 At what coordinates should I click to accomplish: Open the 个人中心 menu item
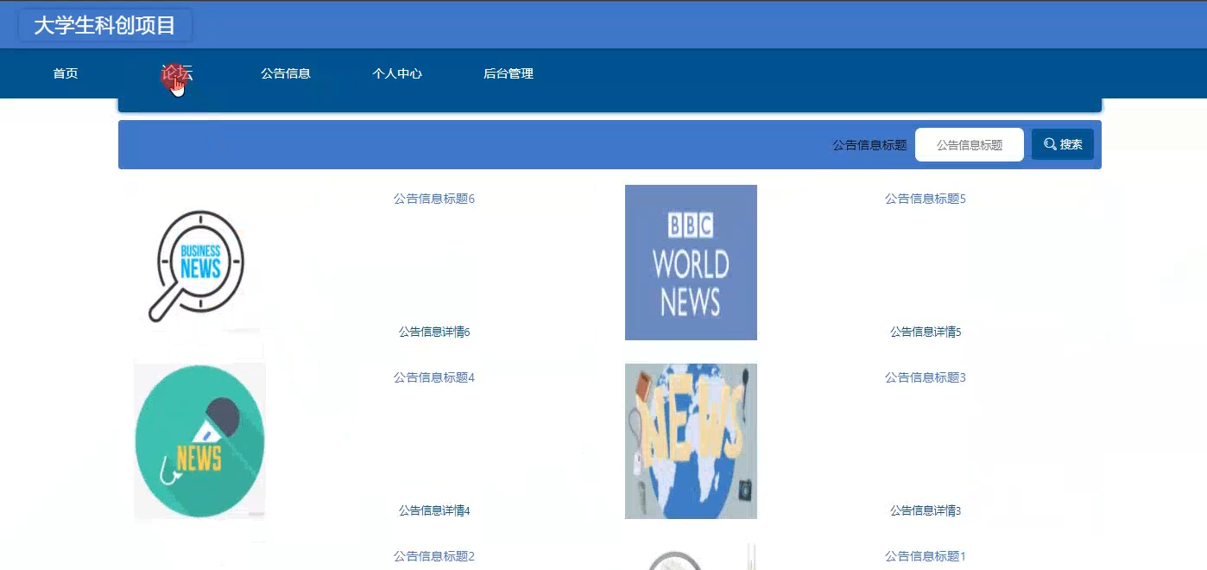(x=397, y=74)
